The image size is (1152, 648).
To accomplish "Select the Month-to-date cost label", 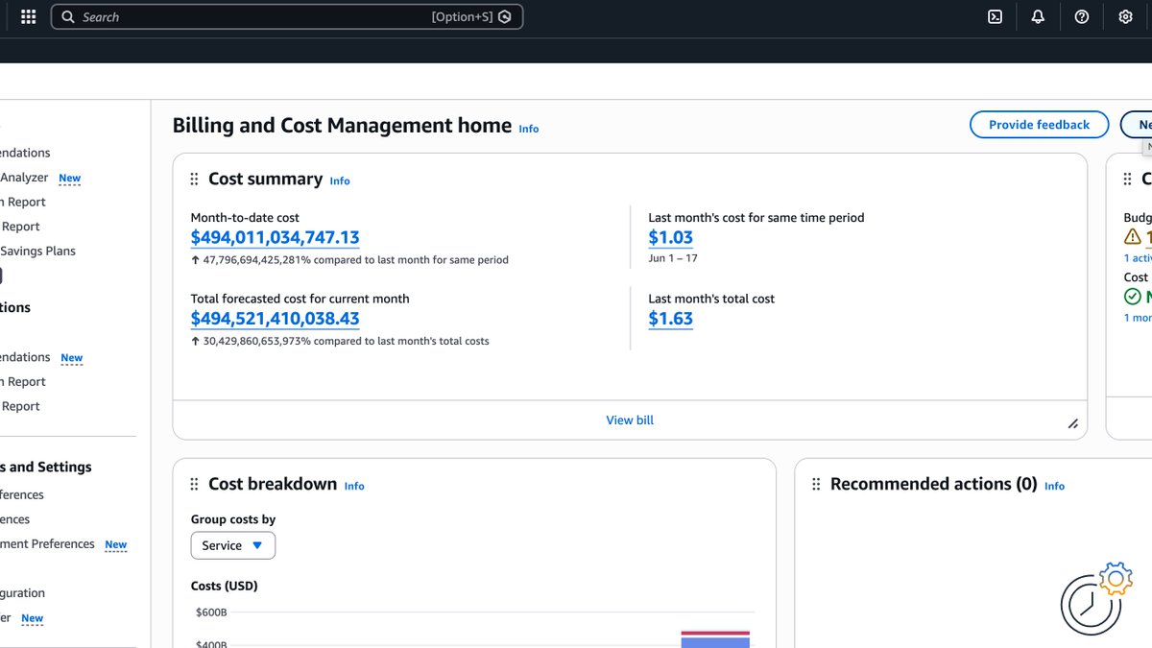I will coord(245,218).
